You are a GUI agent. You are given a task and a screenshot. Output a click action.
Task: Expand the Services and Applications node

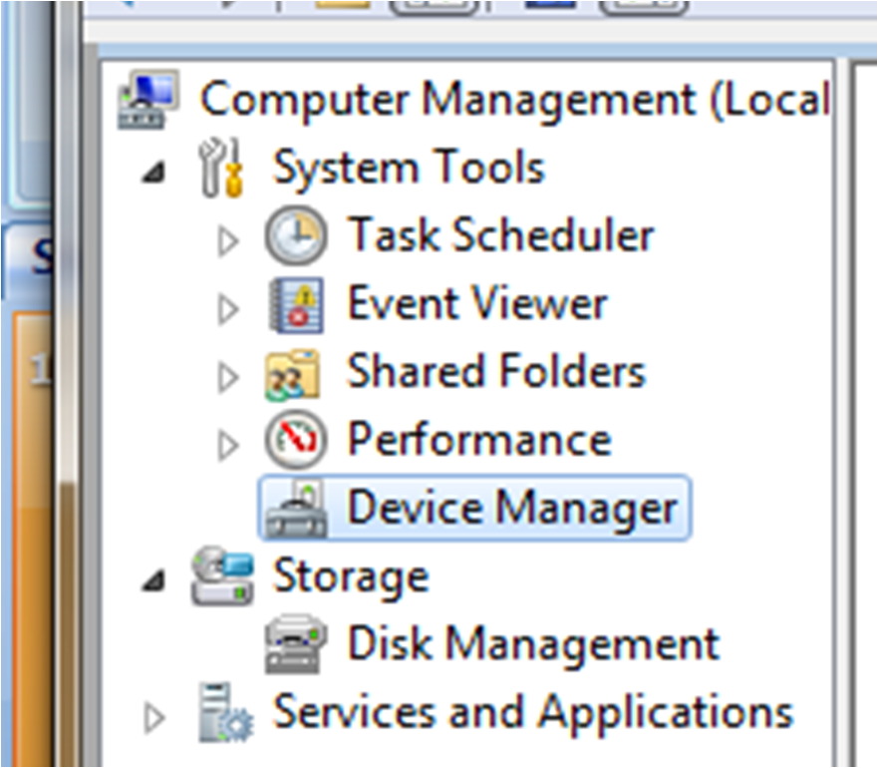154,717
